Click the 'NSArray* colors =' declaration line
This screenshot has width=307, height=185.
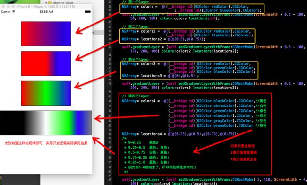tap(185, 7)
